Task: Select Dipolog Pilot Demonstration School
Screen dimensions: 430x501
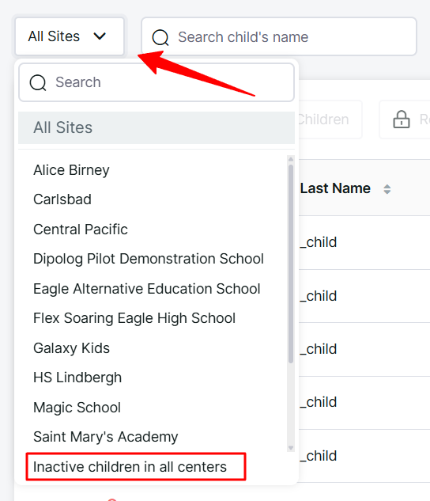Action: (x=149, y=259)
